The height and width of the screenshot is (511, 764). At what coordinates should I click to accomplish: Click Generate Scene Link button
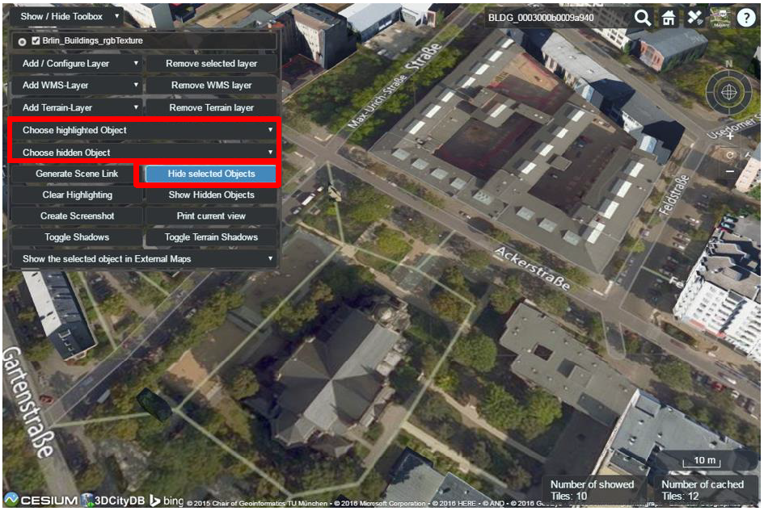tap(77, 174)
